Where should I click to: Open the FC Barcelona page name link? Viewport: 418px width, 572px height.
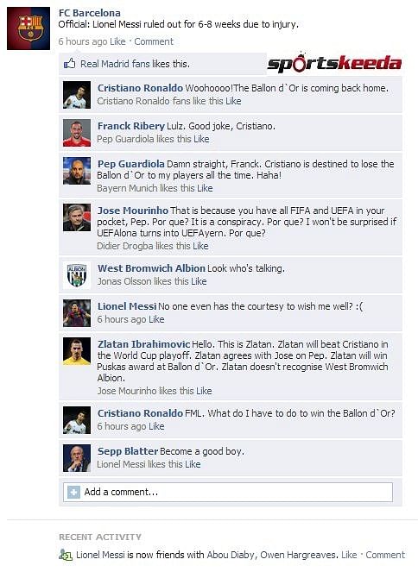90,13
